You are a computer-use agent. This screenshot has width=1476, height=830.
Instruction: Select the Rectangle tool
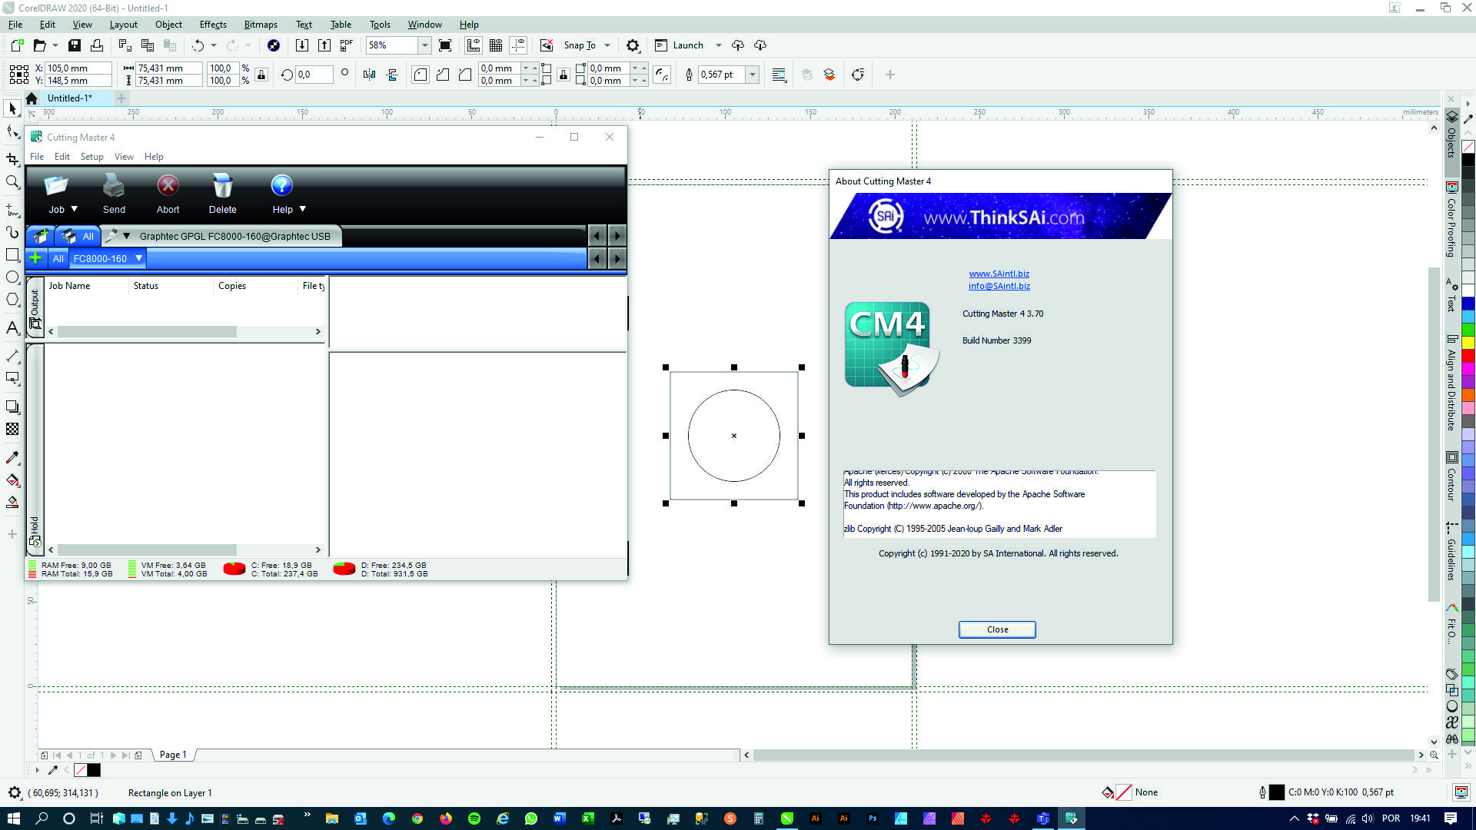coord(12,255)
